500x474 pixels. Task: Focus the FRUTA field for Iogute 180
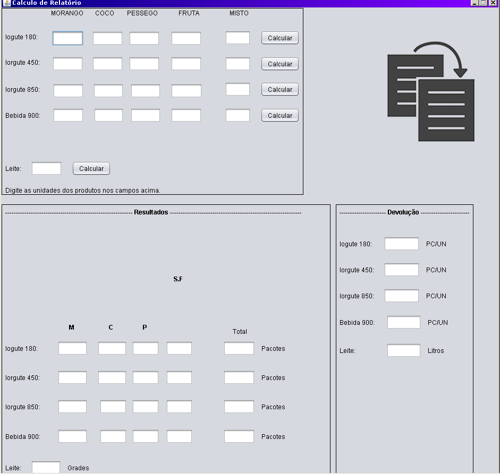[186, 38]
